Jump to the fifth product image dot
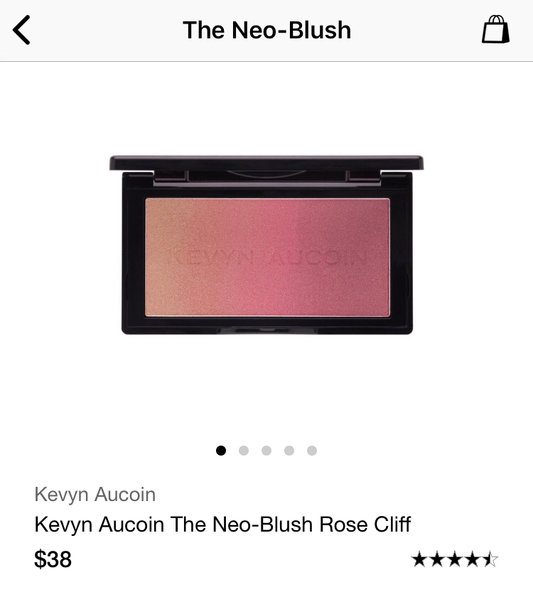Image resolution: width=533 pixels, height=597 pixels. [x=312, y=451]
